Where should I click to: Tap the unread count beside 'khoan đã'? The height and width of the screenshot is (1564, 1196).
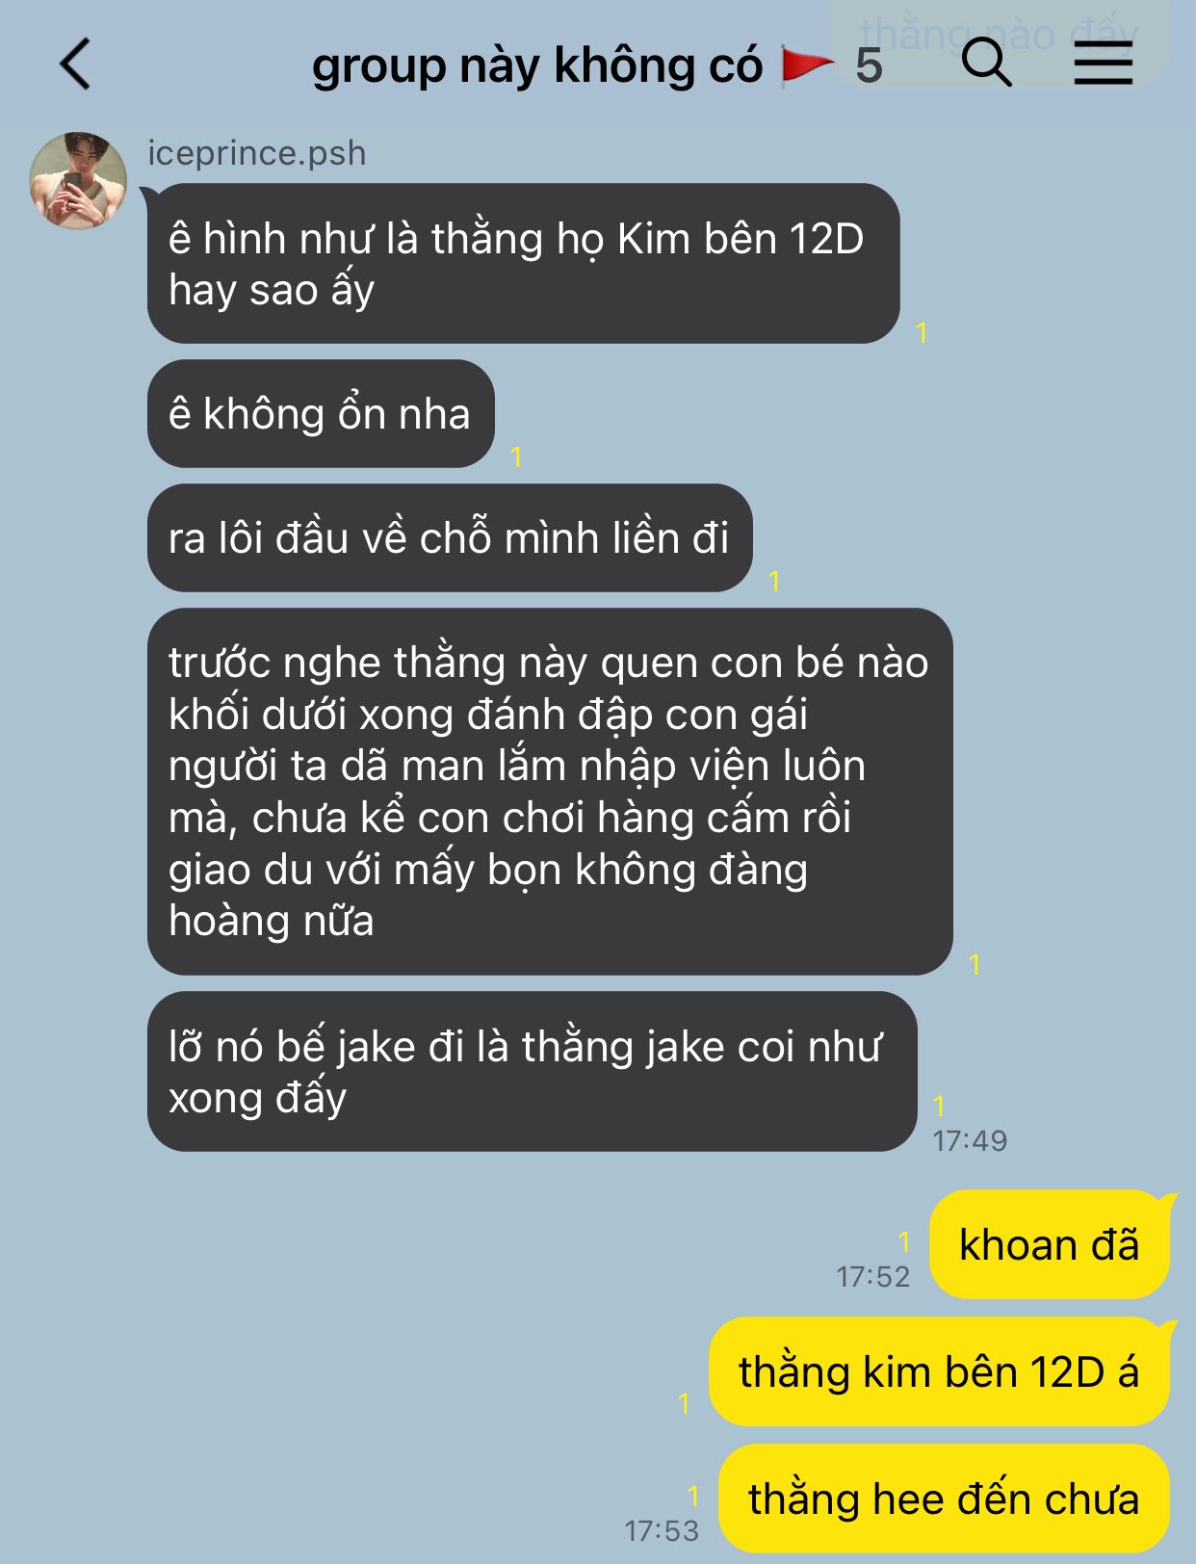(x=903, y=1241)
